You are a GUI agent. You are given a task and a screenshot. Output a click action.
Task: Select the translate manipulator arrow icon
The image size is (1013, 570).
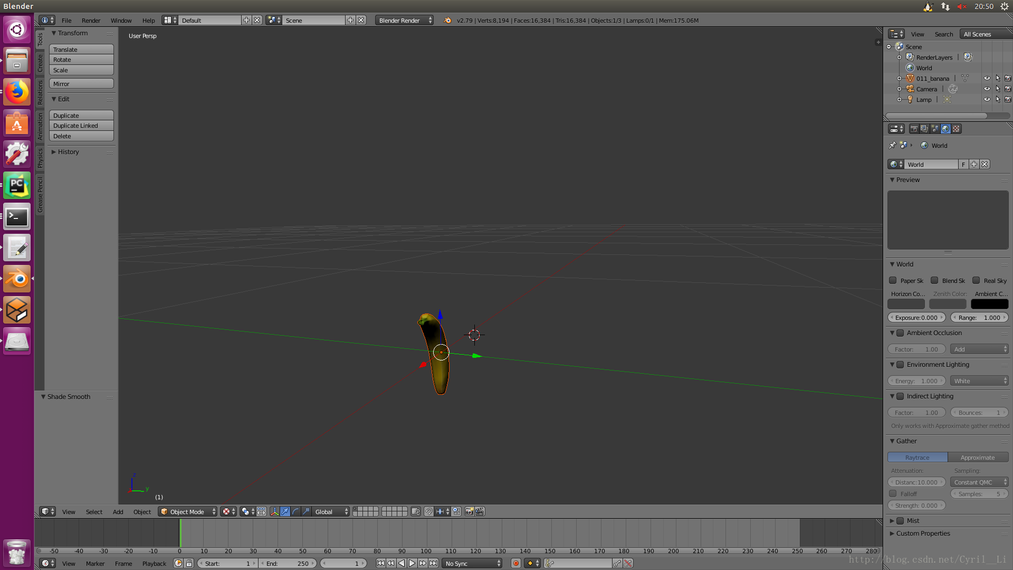click(x=285, y=511)
